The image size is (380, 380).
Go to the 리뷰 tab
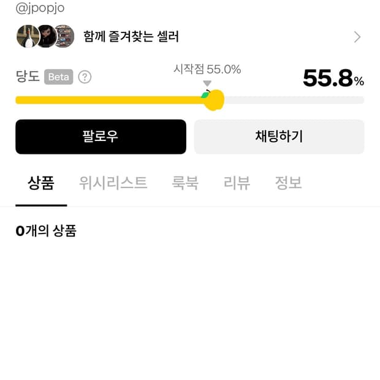(x=237, y=183)
